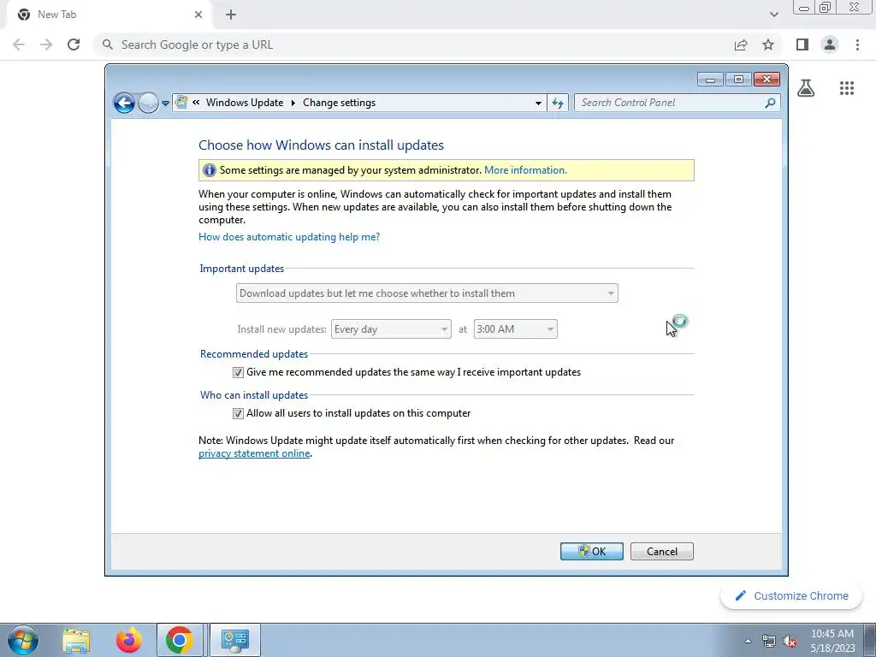
Task: Open Chrome tab search chevron
Action: [x=773, y=15]
